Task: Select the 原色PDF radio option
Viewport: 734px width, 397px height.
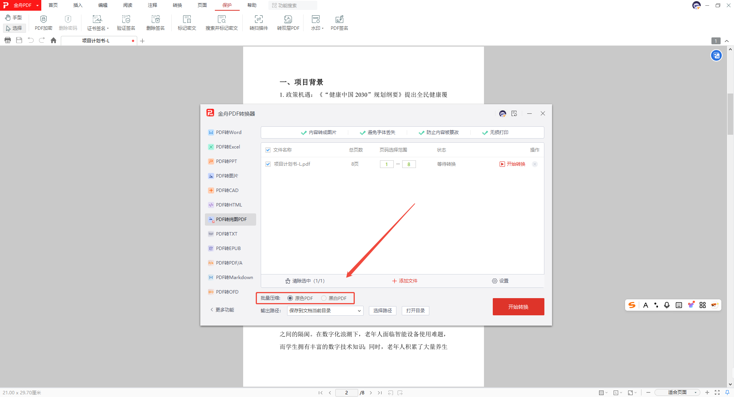Action: pyautogui.click(x=290, y=298)
